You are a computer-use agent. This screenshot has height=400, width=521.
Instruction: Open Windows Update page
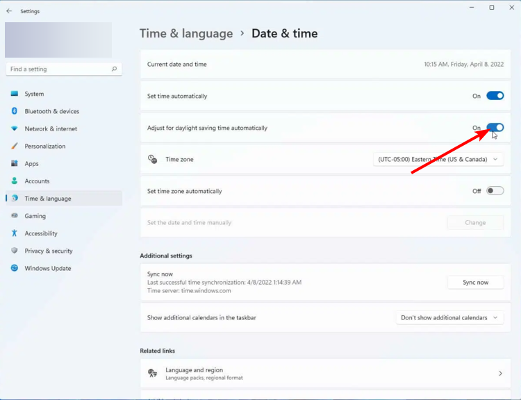pyautogui.click(x=64, y=268)
